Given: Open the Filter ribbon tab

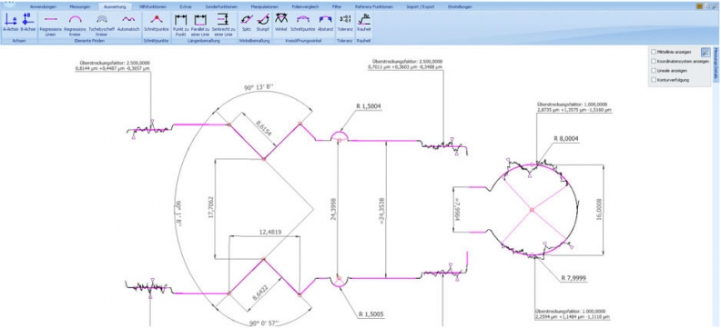Looking at the screenshot, I should (x=337, y=7).
